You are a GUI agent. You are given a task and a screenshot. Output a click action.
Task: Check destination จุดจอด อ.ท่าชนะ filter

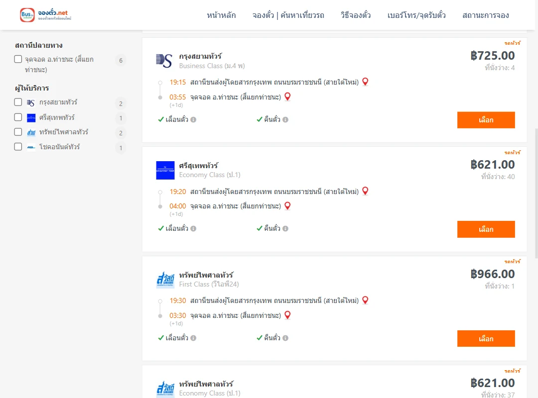tap(18, 59)
